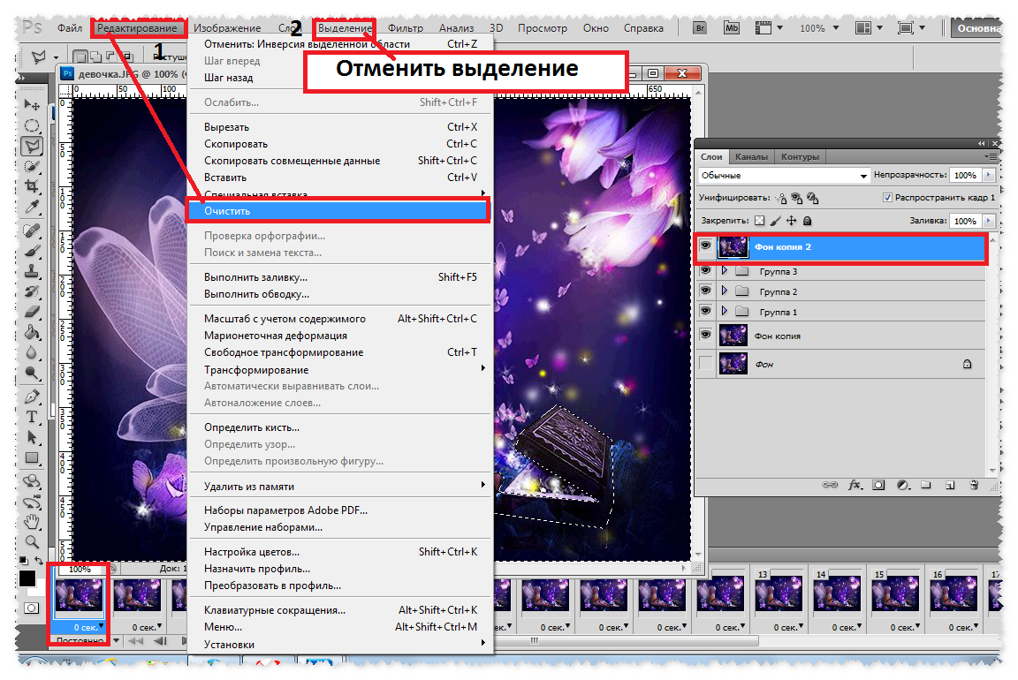Select the Zoom tool in toolbox
Viewport: 1018px width, 680px height.
pos(31,542)
